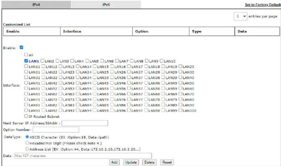Enable the LAN29 checkbox
The image size is (281, 166).
(x=163, y=72)
